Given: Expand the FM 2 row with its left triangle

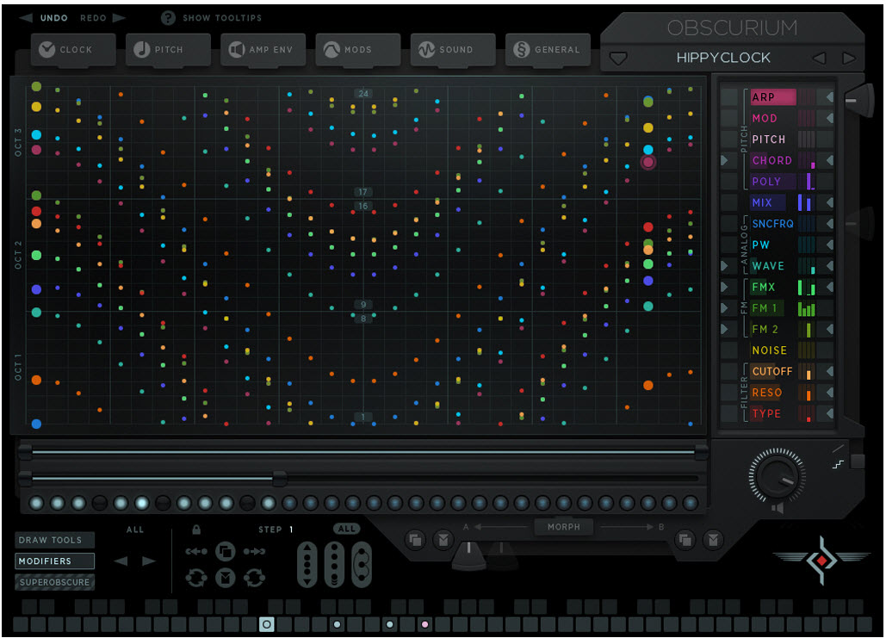Looking at the screenshot, I should coord(724,329).
